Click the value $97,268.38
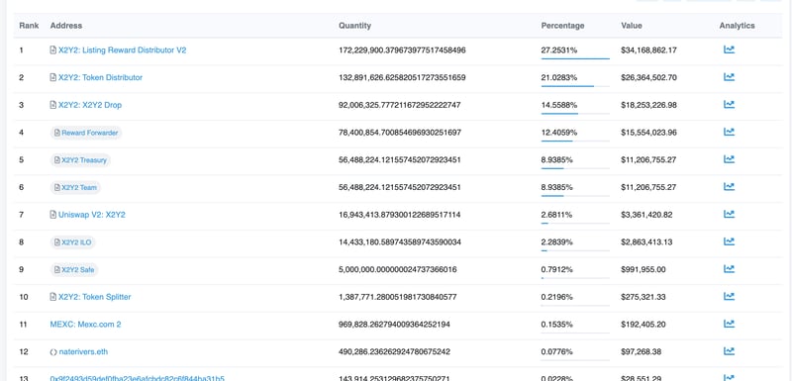Image resolution: width=792 pixels, height=381 pixels. pos(641,351)
